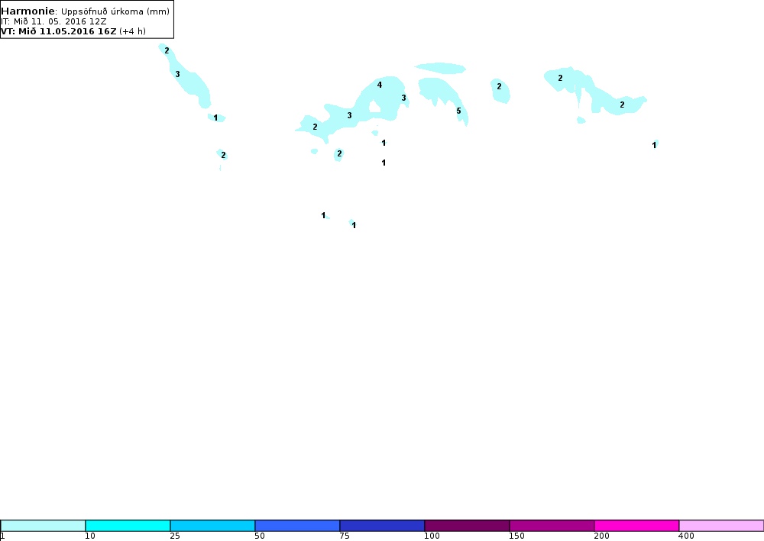Image resolution: width=764 pixels, height=541 pixels.
Task: Click the "IT: Mið 11. 05. 2016 12Z" line
Action: [53, 21]
